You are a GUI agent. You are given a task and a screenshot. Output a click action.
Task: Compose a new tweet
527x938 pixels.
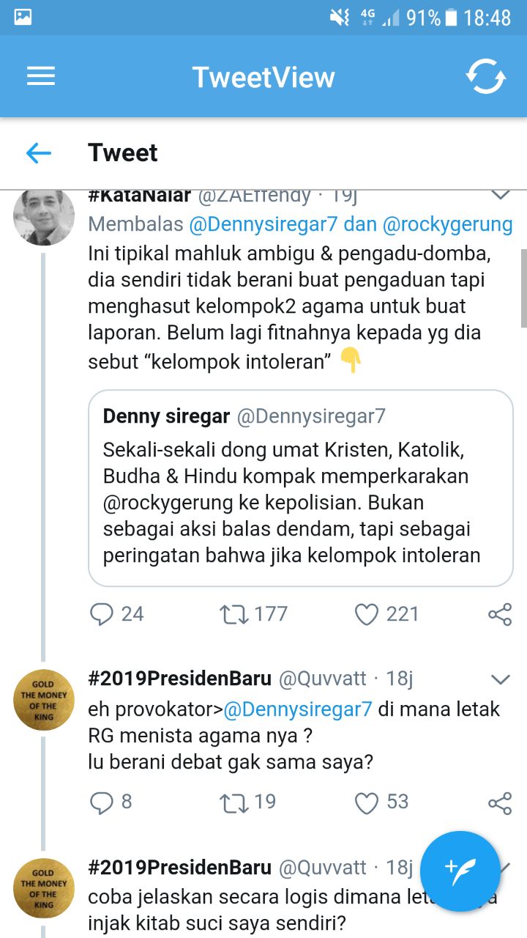(460, 872)
